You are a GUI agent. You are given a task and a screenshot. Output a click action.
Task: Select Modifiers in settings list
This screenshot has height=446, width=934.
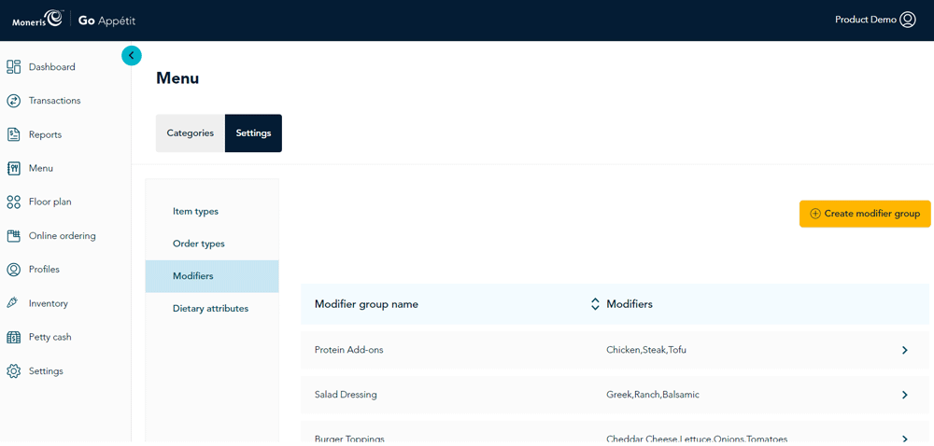coord(212,276)
